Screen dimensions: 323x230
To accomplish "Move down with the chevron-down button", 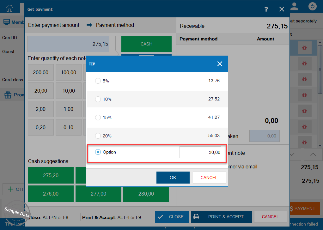I will [293, 154].
